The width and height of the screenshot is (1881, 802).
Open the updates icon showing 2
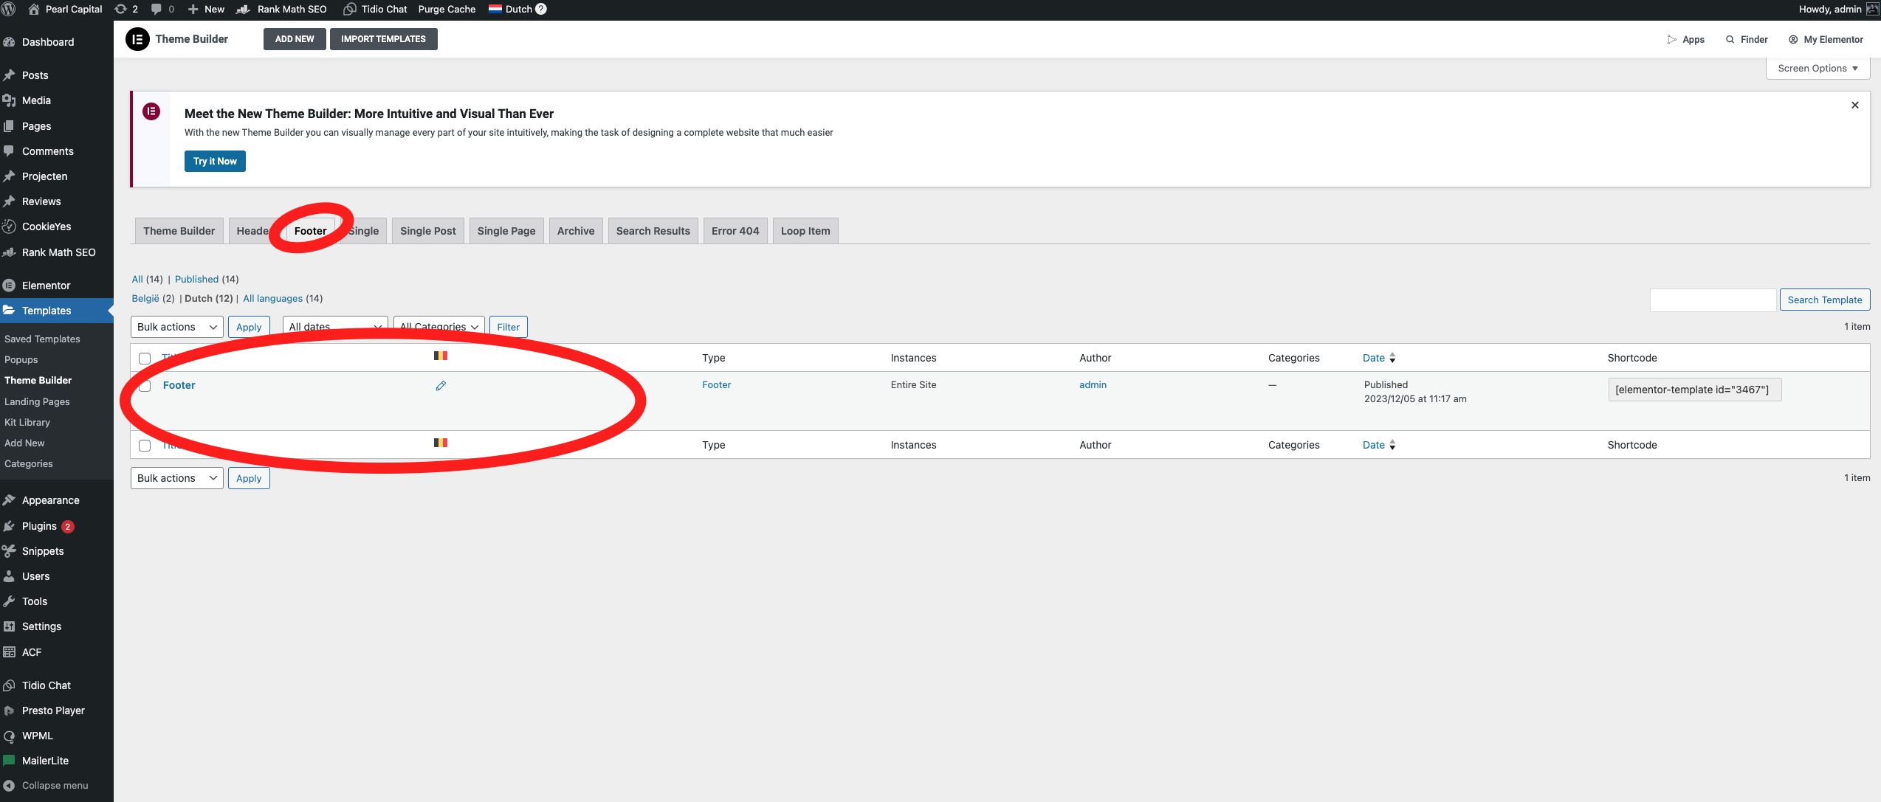coord(126,10)
